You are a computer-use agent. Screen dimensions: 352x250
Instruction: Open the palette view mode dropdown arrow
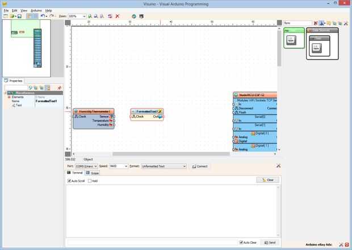coord(325,23)
